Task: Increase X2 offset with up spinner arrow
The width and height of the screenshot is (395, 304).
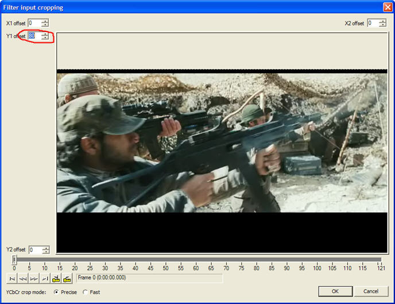Action: pyautogui.click(x=382, y=21)
